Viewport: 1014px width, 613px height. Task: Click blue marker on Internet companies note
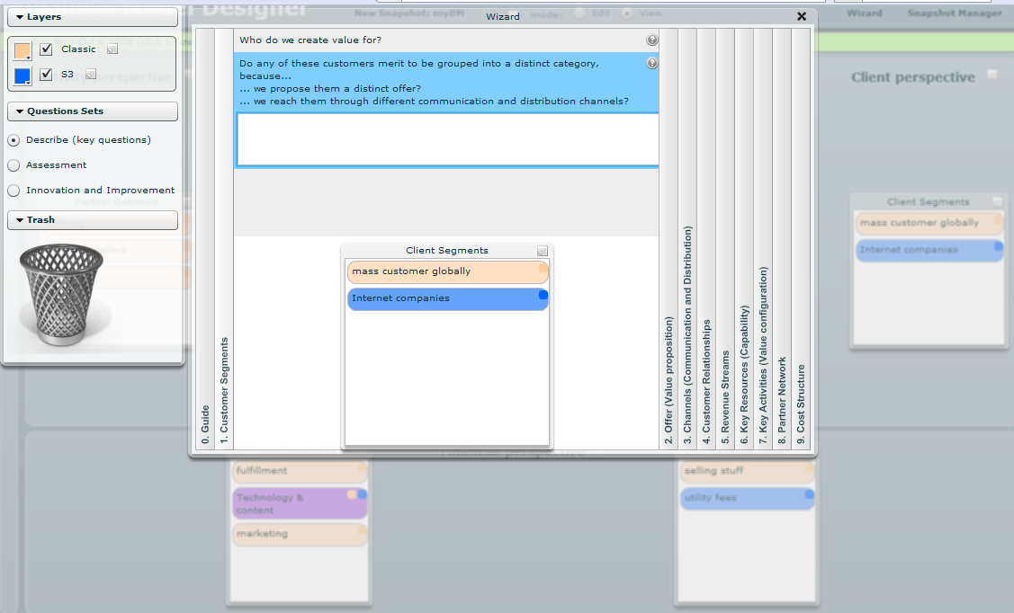point(543,295)
